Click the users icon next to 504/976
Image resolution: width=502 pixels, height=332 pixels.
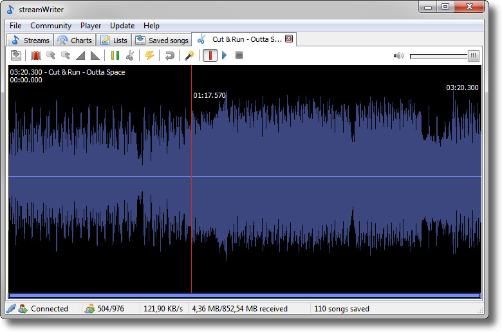(x=89, y=309)
